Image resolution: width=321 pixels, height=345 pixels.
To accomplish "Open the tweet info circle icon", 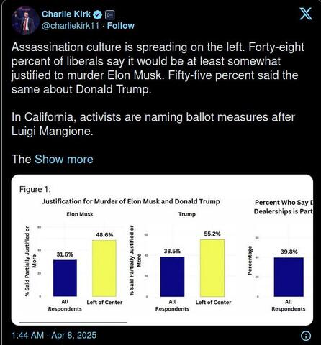I will point(306,336).
